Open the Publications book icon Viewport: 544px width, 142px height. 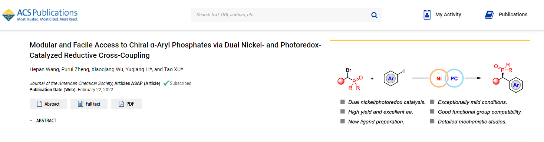click(x=489, y=15)
